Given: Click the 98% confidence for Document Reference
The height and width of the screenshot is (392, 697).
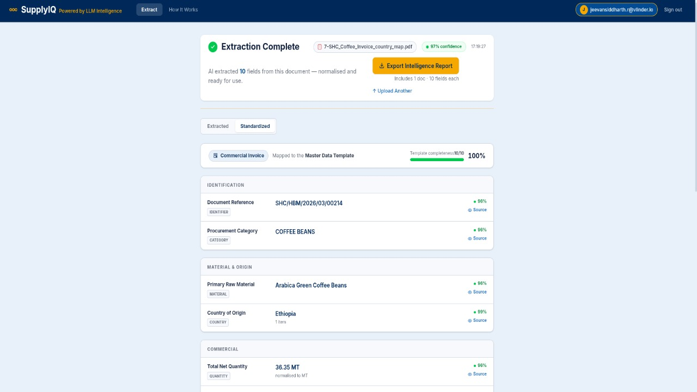Looking at the screenshot, I should coord(480,201).
